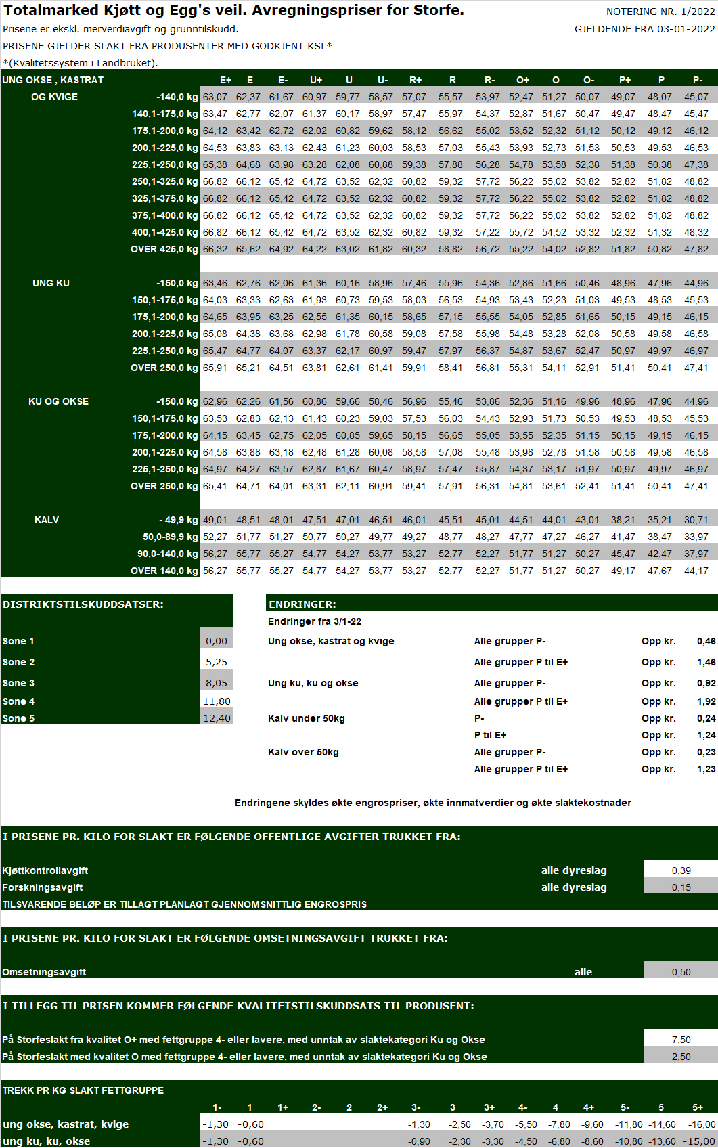Click the "R" column header in price table
718x1148 pixels.
pyautogui.click(x=453, y=80)
